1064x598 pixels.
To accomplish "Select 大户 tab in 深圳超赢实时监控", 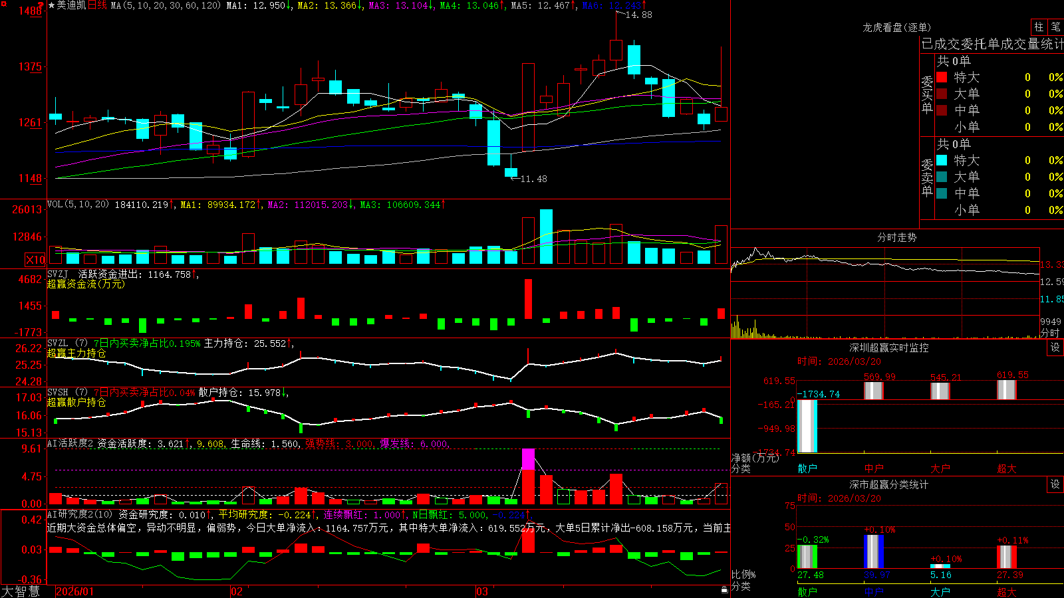I will coord(940,468).
